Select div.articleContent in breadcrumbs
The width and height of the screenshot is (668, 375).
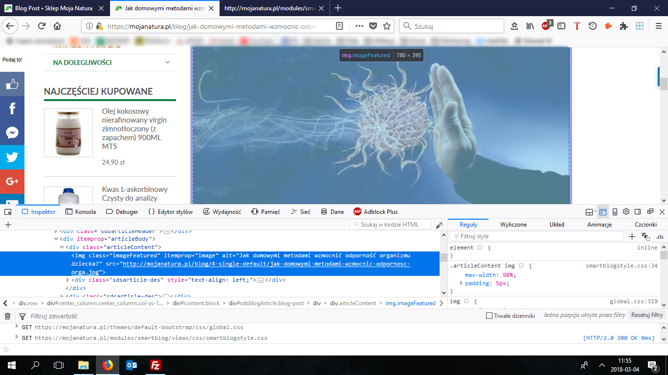(x=353, y=303)
